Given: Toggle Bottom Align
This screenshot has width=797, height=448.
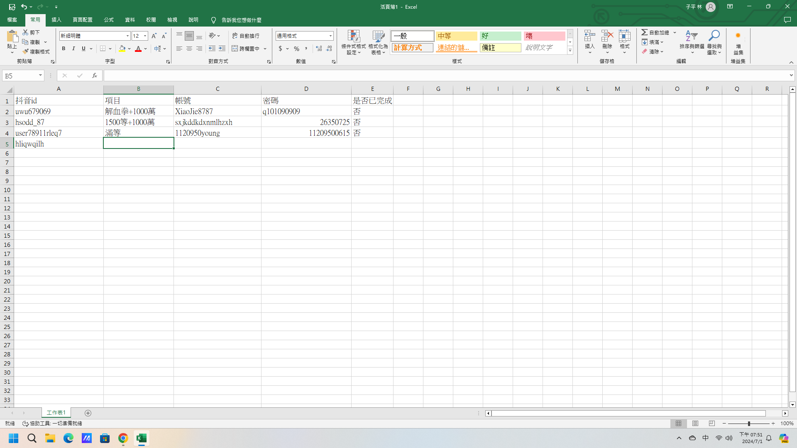Looking at the screenshot, I should click(x=199, y=36).
